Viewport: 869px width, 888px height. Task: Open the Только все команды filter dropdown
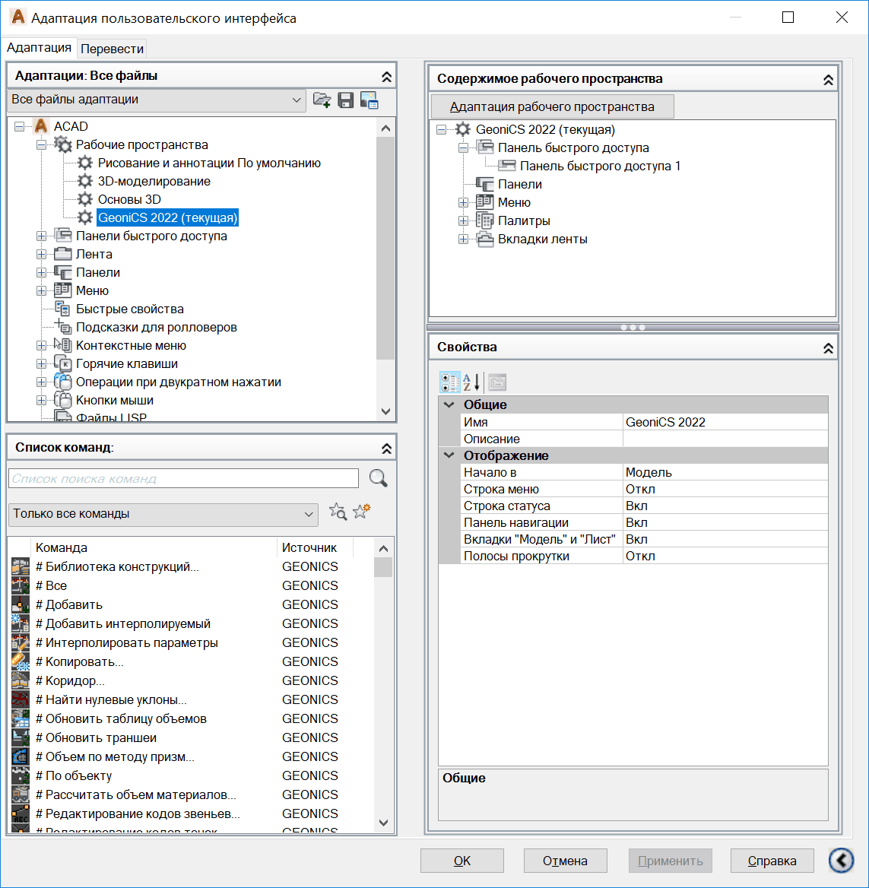309,514
